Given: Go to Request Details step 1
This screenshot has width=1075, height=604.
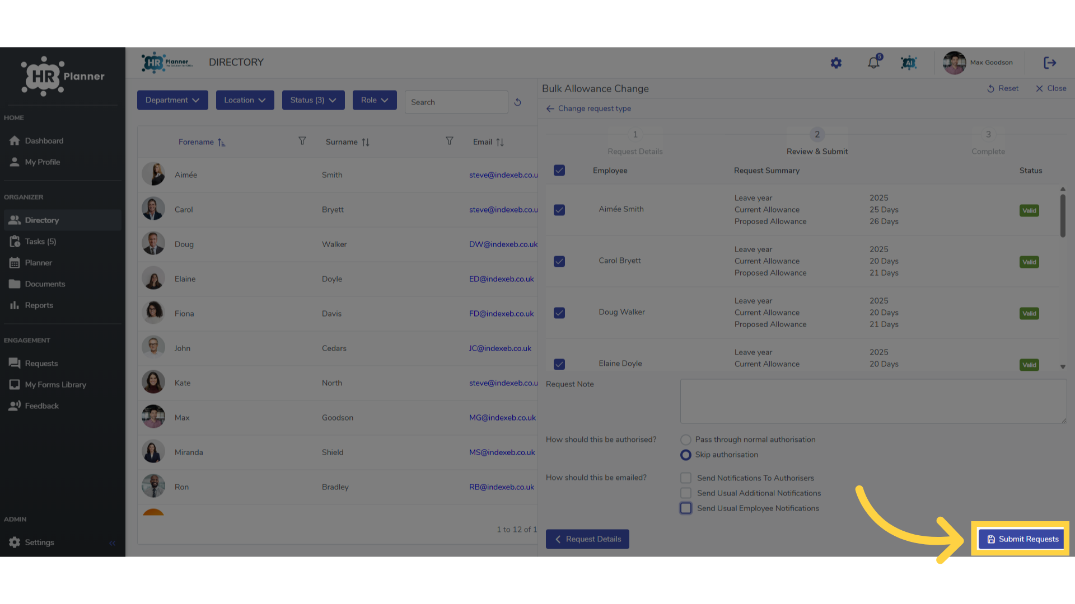Looking at the screenshot, I should coord(635,143).
